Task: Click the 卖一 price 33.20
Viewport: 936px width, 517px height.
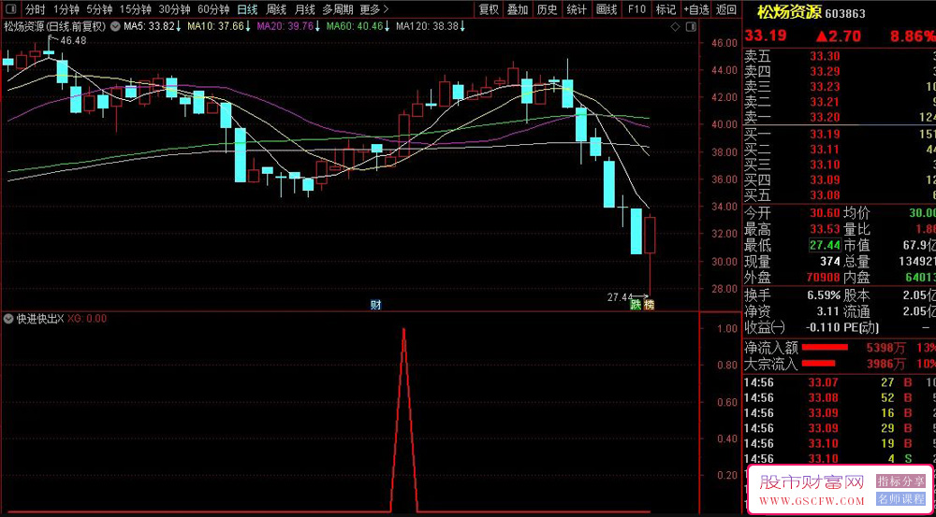Action: pos(825,117)
